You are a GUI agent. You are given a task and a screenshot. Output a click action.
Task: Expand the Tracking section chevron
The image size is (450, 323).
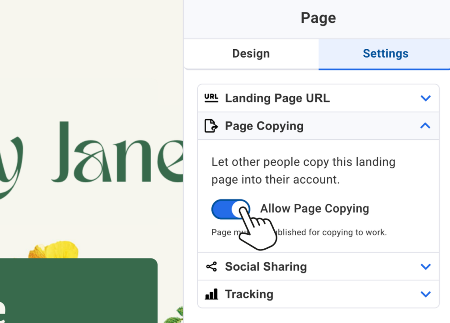pos(425,294)
